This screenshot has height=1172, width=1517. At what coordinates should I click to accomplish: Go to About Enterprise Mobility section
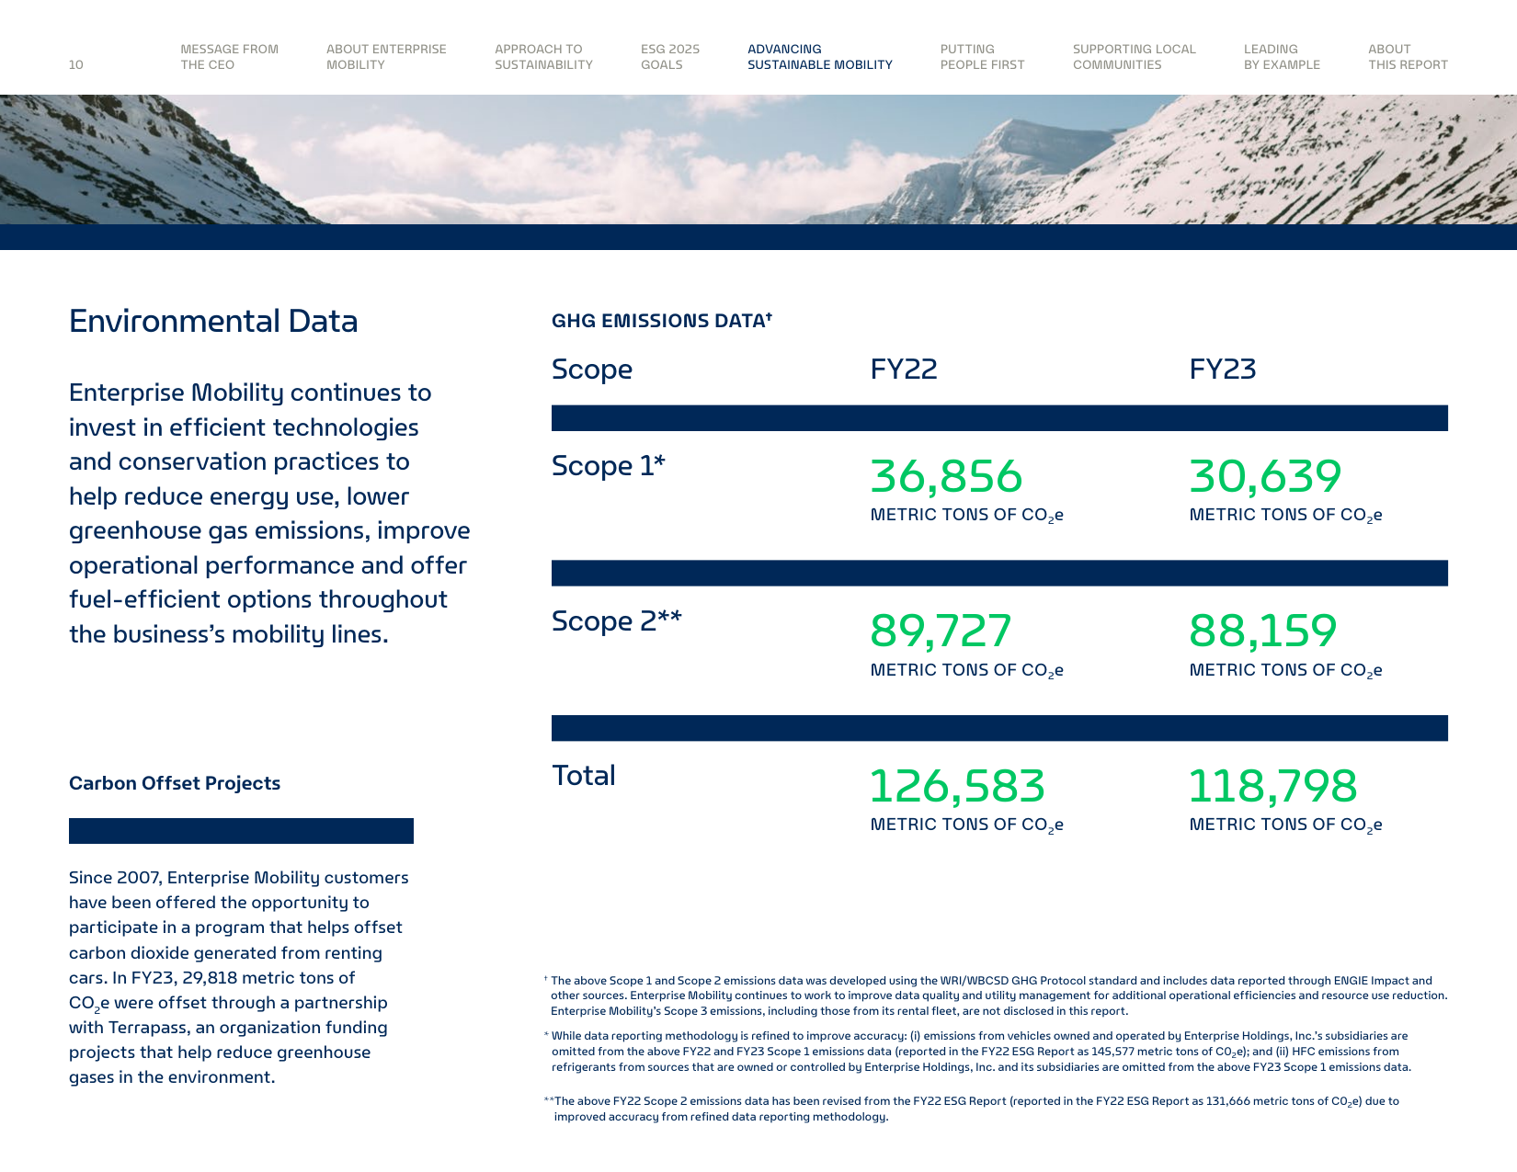click(386, 57)
